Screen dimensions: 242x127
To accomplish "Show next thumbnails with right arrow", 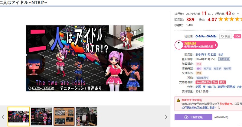I will pos(166,117).
